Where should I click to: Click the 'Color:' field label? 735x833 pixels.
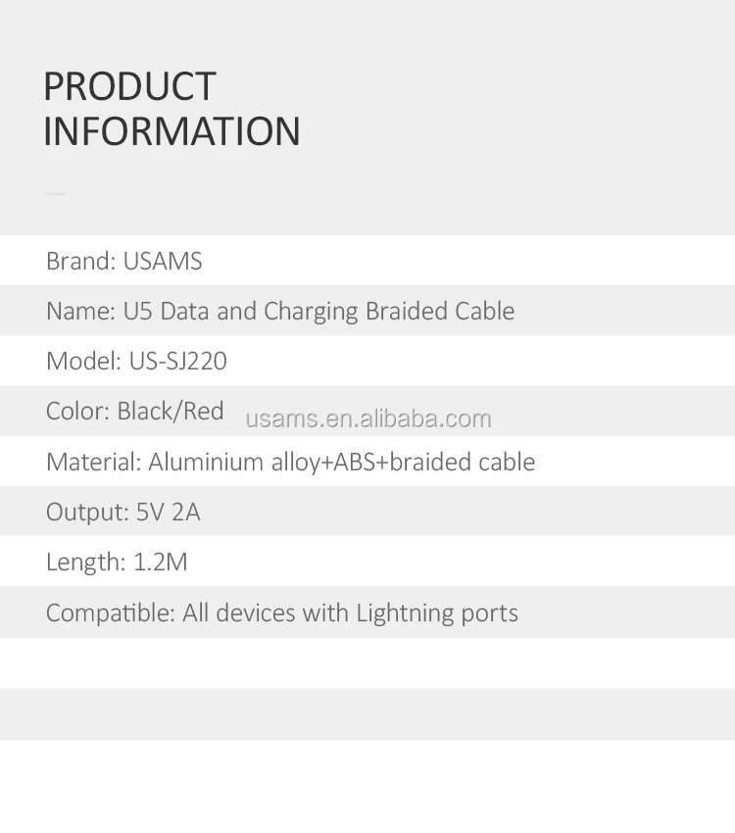pos(77,412)
